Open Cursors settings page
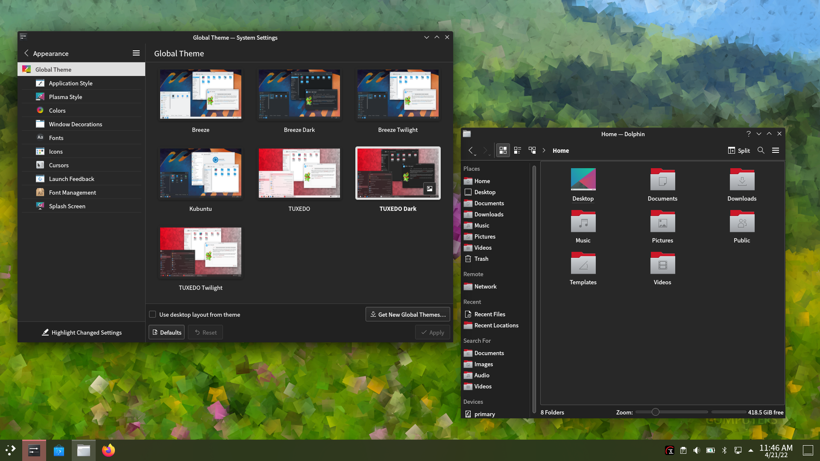Screen dimensions: 820x461 tap(82, 165)
